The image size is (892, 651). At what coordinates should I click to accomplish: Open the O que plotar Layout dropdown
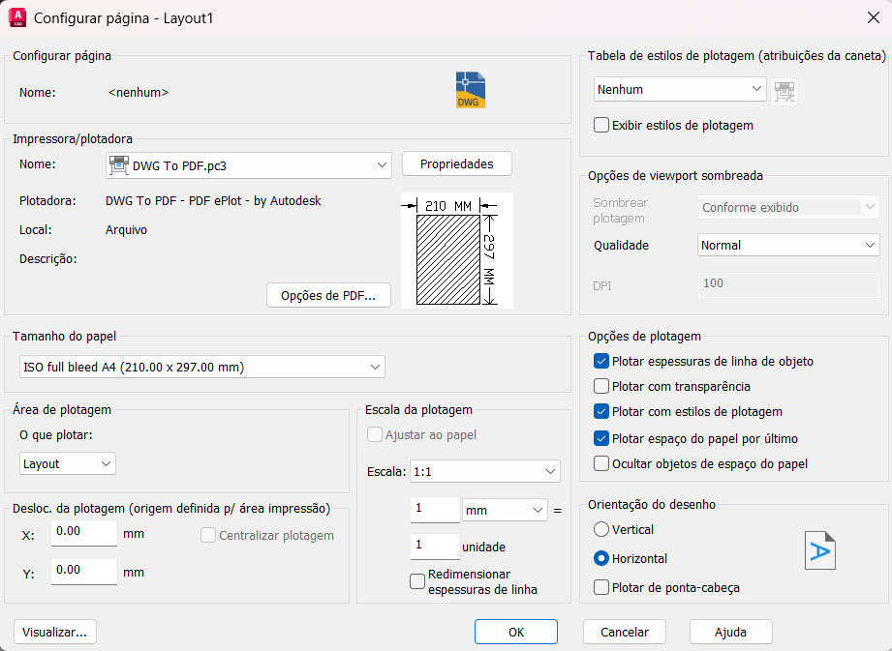67,463
